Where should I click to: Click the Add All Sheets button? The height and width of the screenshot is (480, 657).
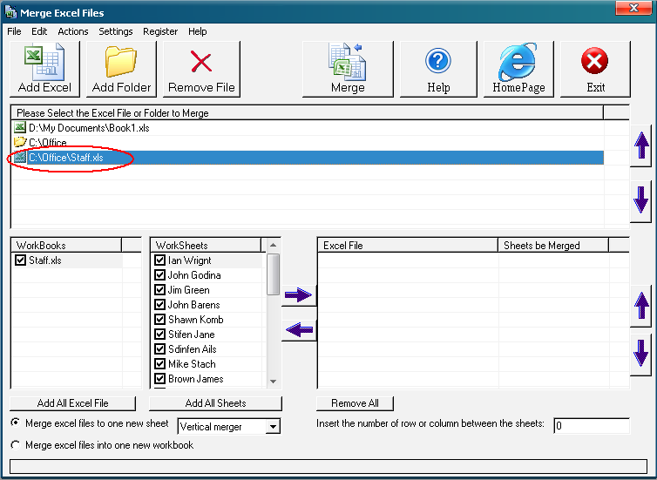coord(215,403)
